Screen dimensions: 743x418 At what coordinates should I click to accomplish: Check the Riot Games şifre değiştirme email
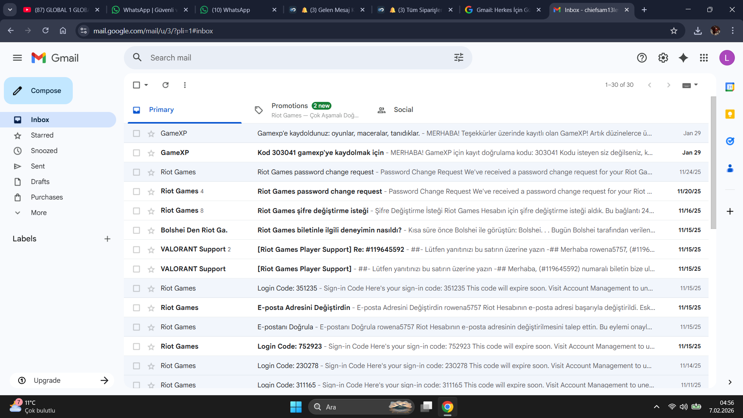tap(136, 211)
